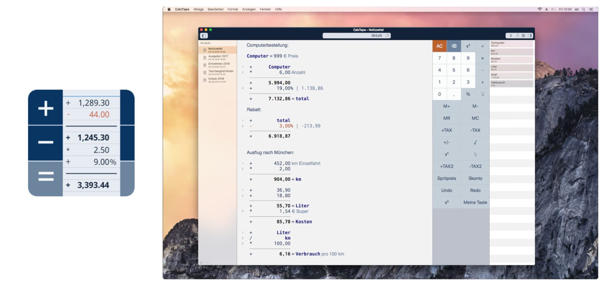The image size is (605, 286).
Task: Select Taschengeld Kinder in the sidebar
Action: click(218, 73)
